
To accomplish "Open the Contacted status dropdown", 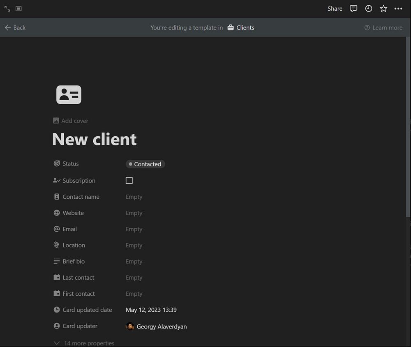I will (x=145, y=164).
